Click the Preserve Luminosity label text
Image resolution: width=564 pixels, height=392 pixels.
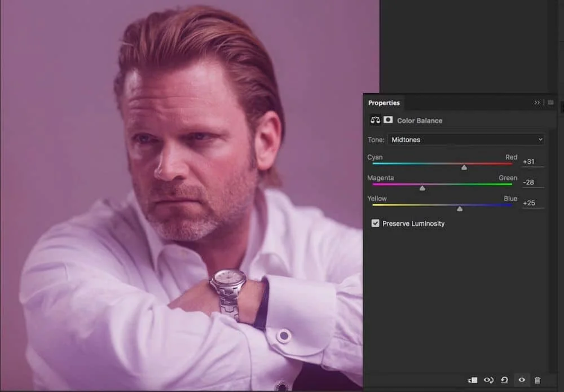click(413, 224)
